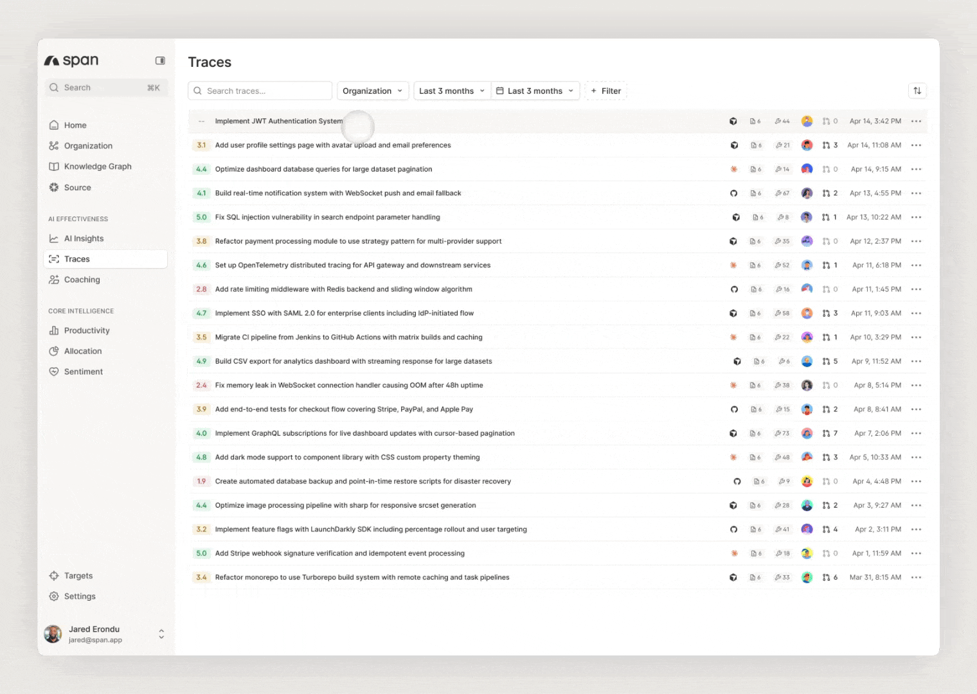Expand Jared Erondu account switcher
Viewport: 977px width, 694px height.
click(161, 634)
